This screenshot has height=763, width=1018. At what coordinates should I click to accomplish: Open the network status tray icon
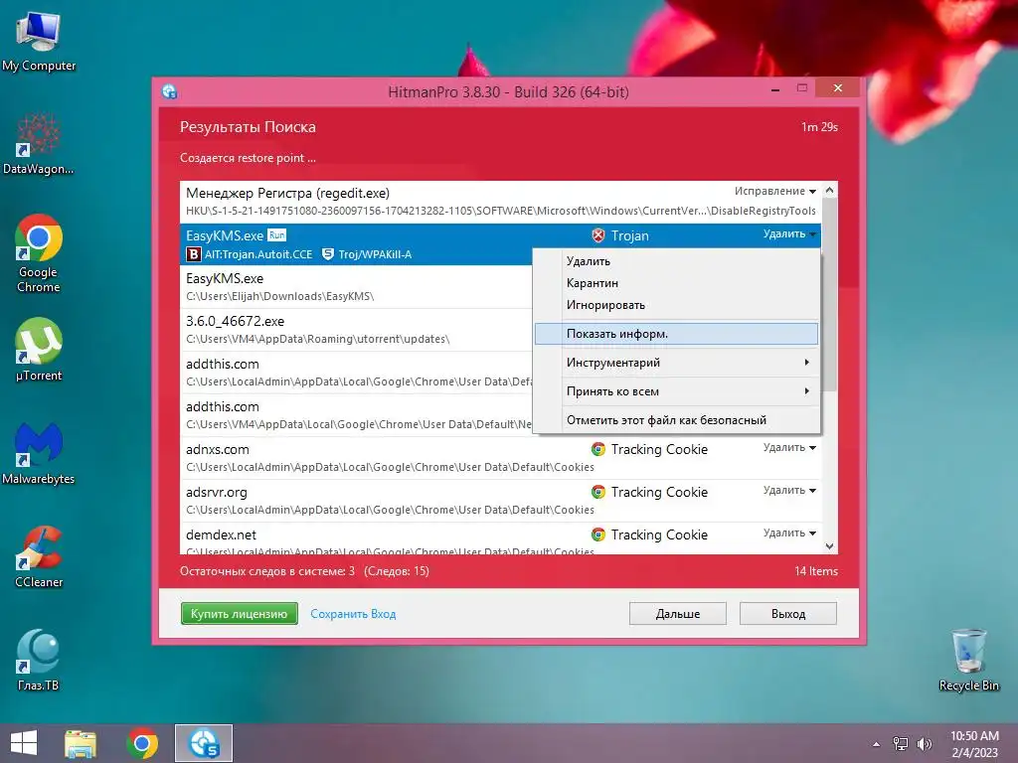coord(901,743)
